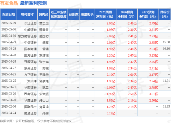Click researcher 刘景瑜
171x123 pixels.
coord(44,107)
